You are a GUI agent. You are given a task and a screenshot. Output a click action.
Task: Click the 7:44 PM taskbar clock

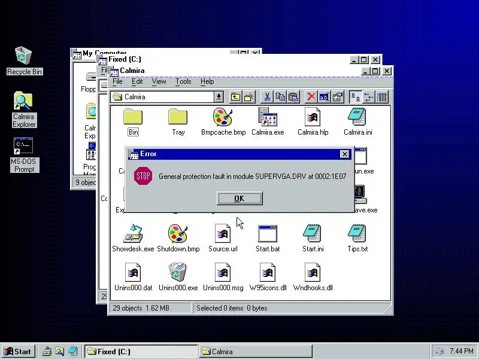[462, 351]
